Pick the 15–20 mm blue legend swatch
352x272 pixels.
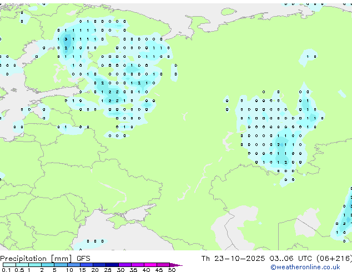tap(86, 265)
